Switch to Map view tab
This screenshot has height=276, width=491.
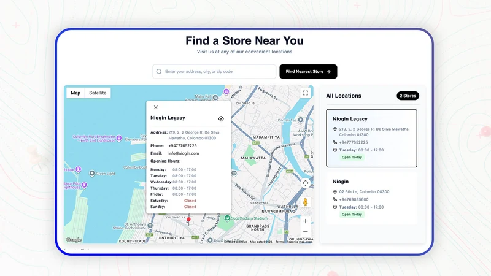[75, 93]
